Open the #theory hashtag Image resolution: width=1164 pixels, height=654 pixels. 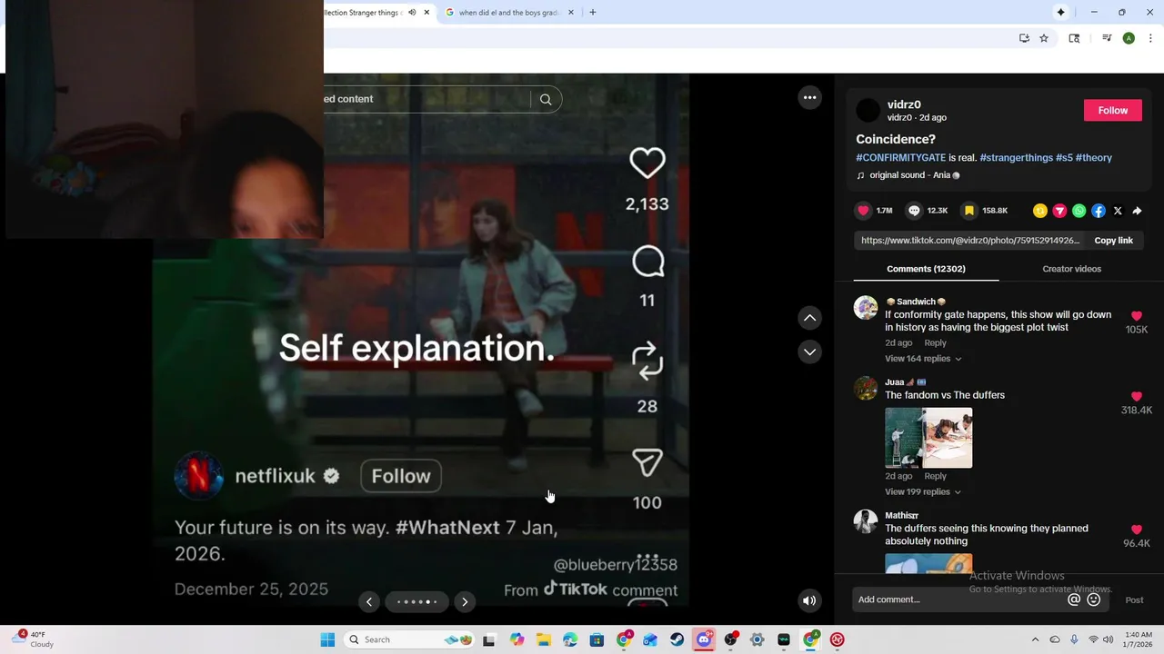point(1094,158)
